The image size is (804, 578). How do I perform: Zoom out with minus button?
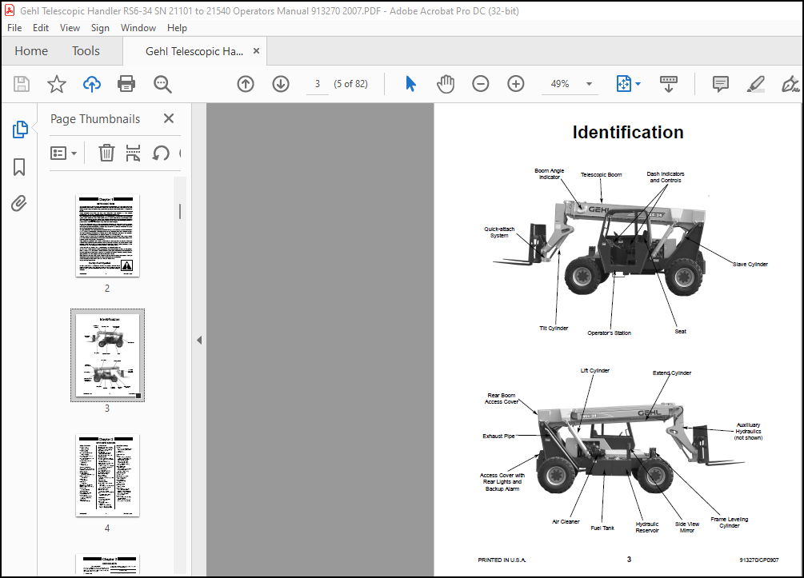click(481, 83)
